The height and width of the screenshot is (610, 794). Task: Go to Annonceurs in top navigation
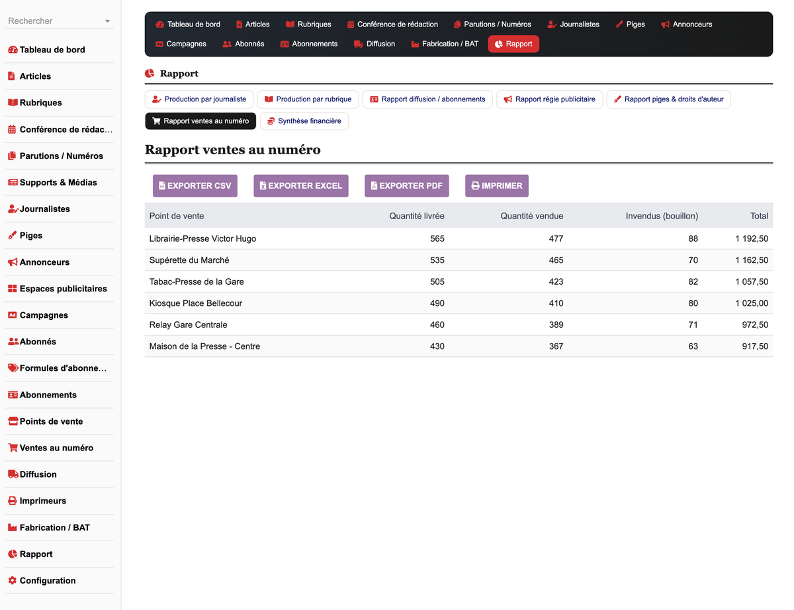click(x=686, y=25)
